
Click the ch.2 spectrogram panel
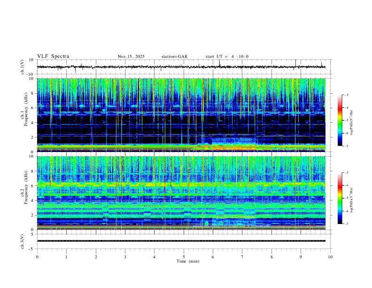click(181, 193)
